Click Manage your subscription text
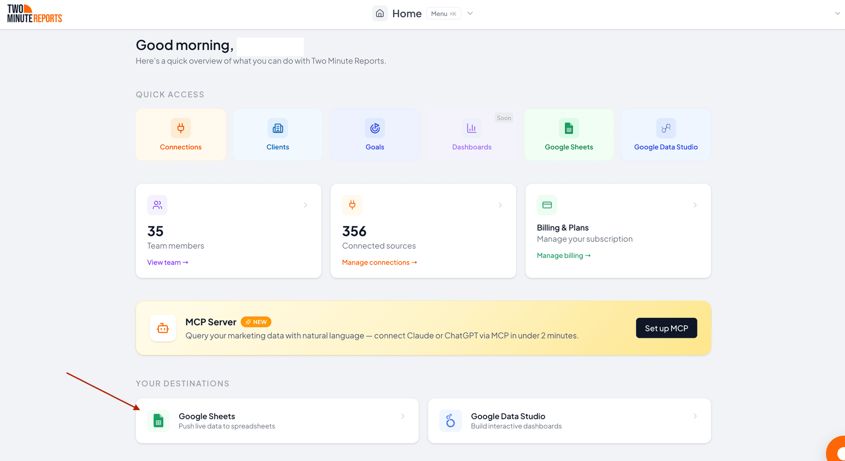Viewport: 845px width, 461px height. (x=584, y=239)
